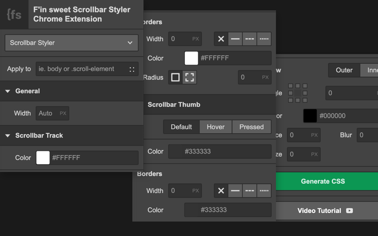Viewport: 378px width, 236px height.
Task: Click the lower Borders Width input
Action: click(185, 191)
